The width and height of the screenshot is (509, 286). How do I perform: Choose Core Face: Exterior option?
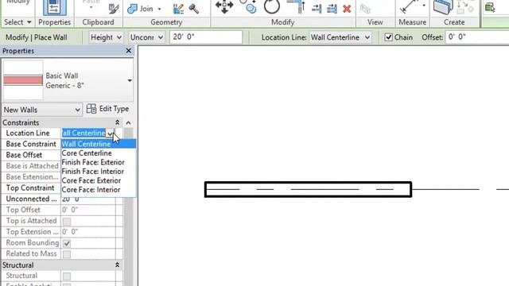[99, 180]
